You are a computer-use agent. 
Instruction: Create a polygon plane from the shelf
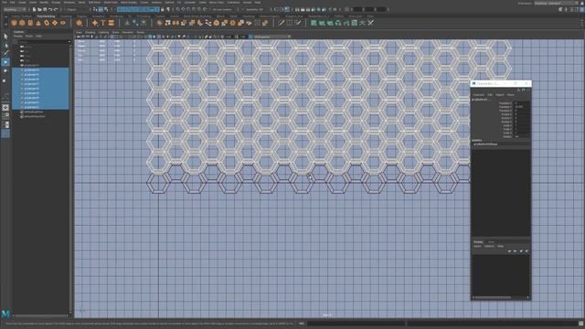pos(55,23)
